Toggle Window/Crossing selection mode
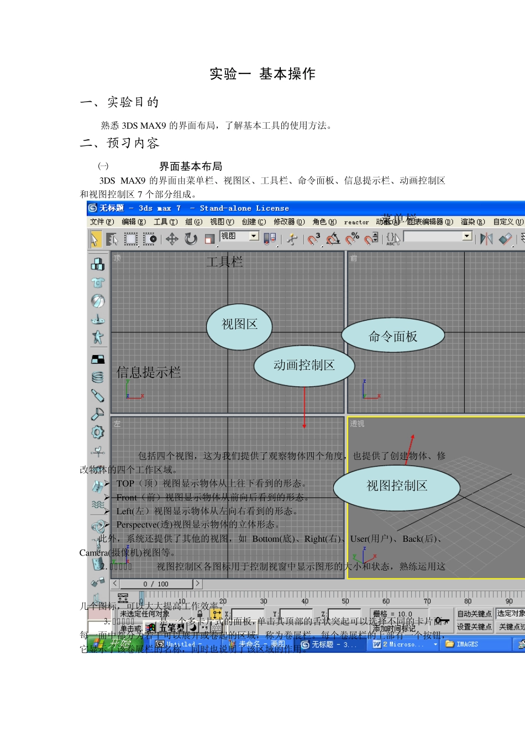Screen dimensions: 525x743 (150, 239)
